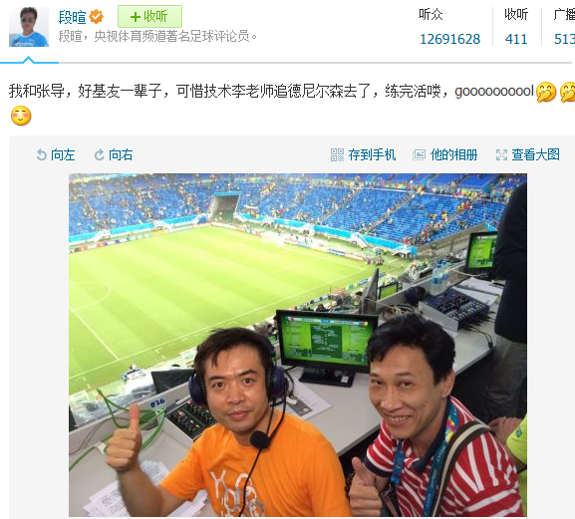Viewport: 575px width, 519px height.
Task: Click the rotate left arrow icon
Action: (42, 154)
